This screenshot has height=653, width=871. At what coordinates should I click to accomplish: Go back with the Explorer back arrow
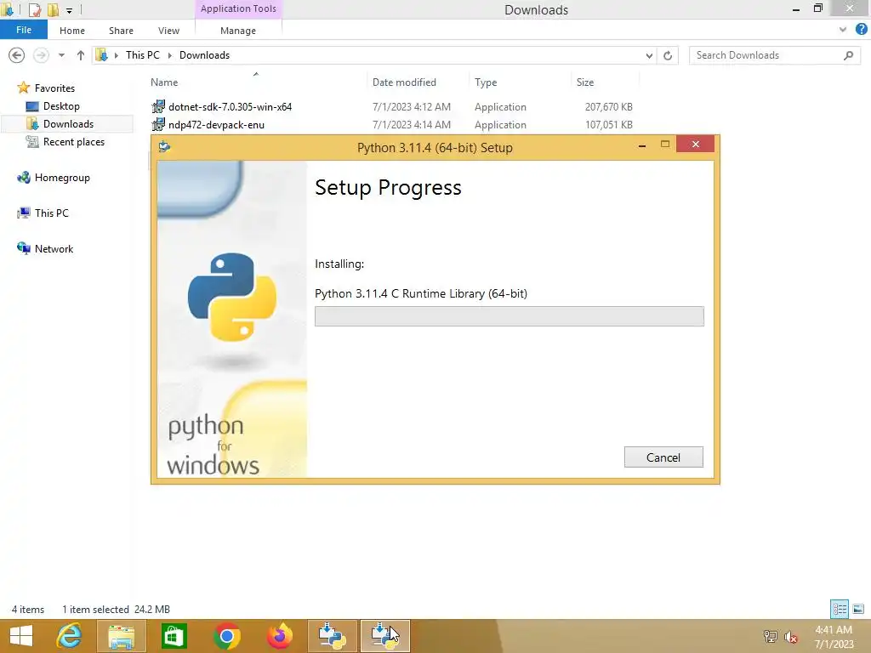pos(17,55)
